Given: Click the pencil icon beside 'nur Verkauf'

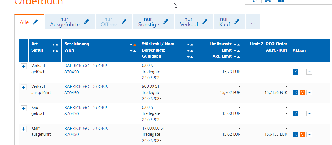Looking at the screenshot, I should coord(205,22).
